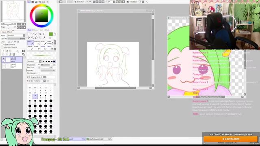This screenshot has height=146, width=260.
Task: Select the Rotate view tool
Action: 36,38
